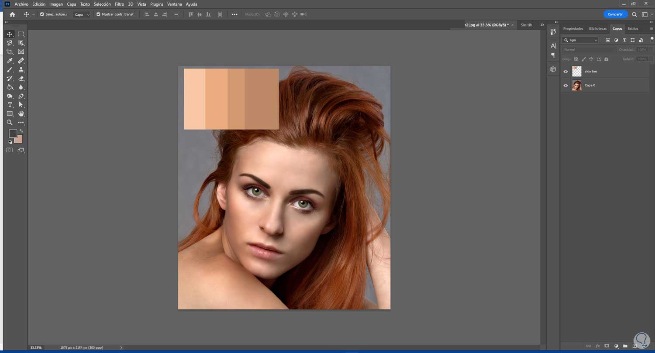Hide the skin tne layer
655x353 pixels.
[565, 72]
